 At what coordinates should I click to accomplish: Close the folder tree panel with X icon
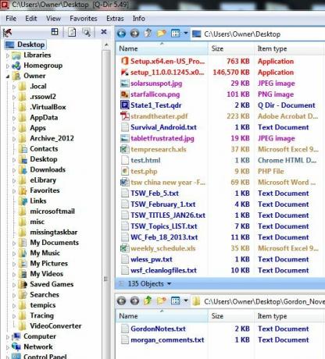[x=104, y=32]
